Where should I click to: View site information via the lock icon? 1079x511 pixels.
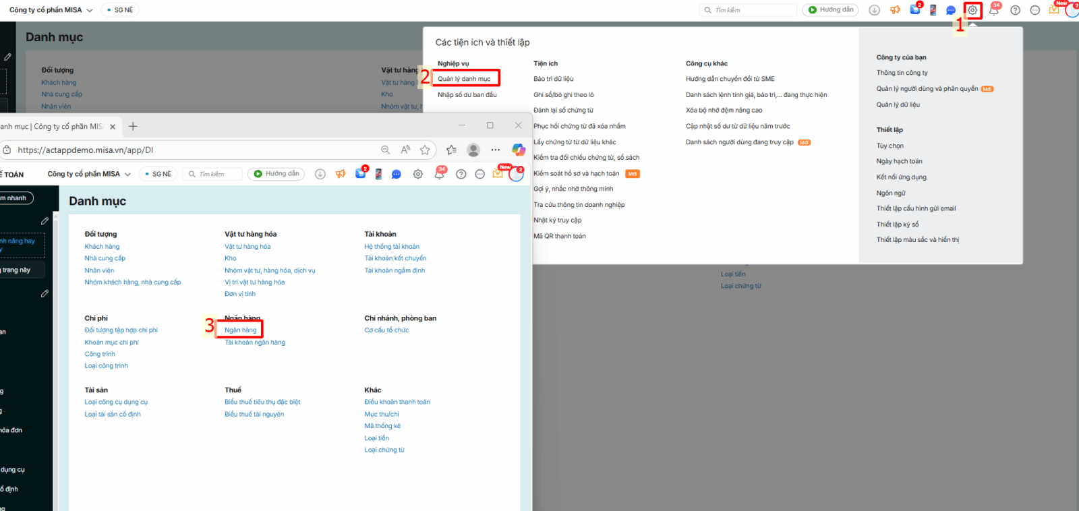[x=7, y=150]
